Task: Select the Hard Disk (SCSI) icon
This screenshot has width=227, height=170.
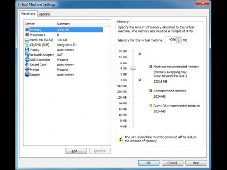Action: point(27,40)
